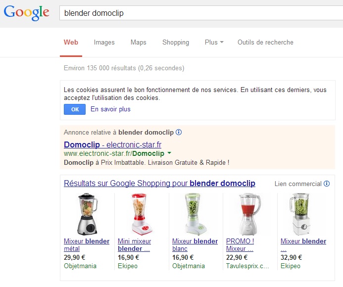
Task: Click the Lien commercial info icon
Action: [327, 184]
